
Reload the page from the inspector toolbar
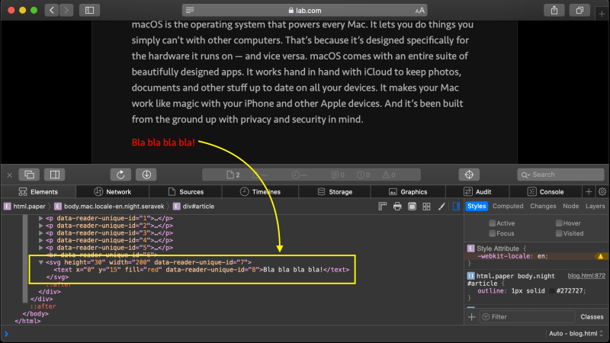(x=120, y=175)
